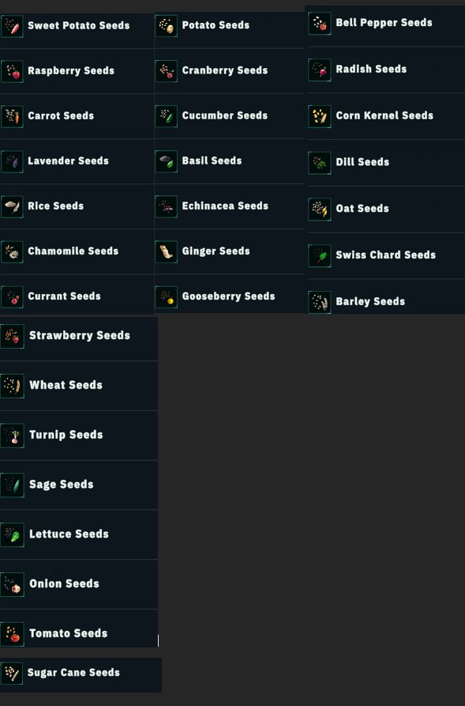Pick the Tomato Seeds icon
This screenshot has width=465, height=706.
tap(12, 633)
